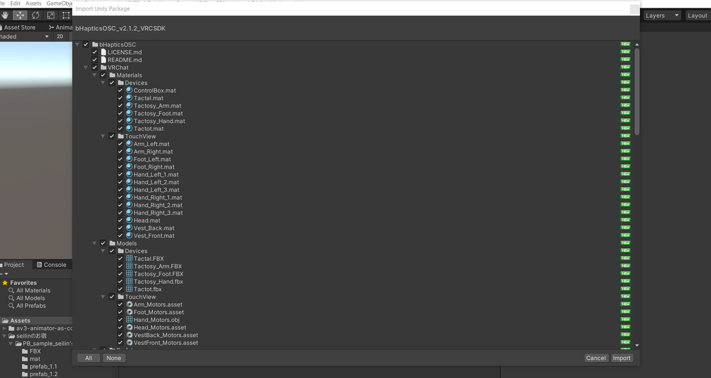Image resolution: width=711 pixels, height=378 pixels.
Task: Click the Import button
Action: pos(622,358)
